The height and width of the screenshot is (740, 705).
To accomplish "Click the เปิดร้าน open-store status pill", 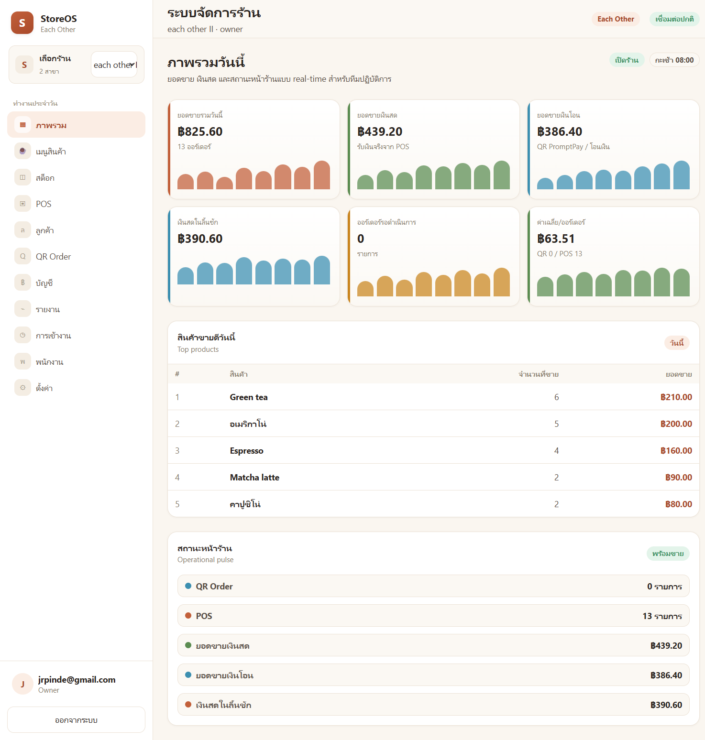I will 627,60.
